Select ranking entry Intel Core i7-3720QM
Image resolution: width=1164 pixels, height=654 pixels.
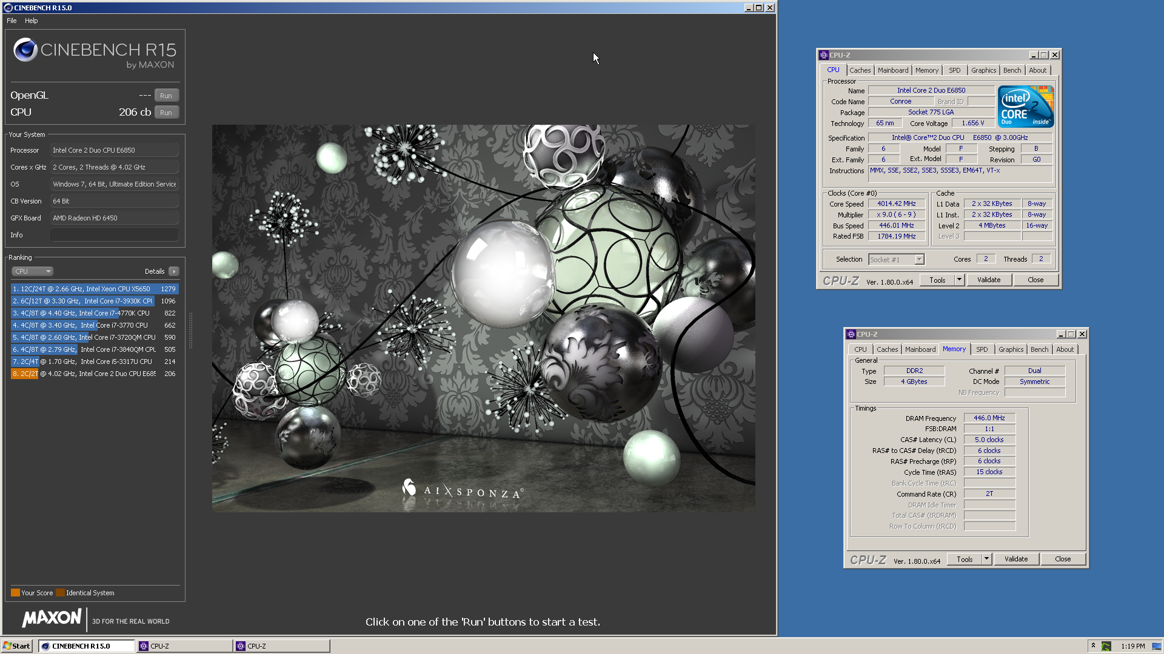(94, 337)
